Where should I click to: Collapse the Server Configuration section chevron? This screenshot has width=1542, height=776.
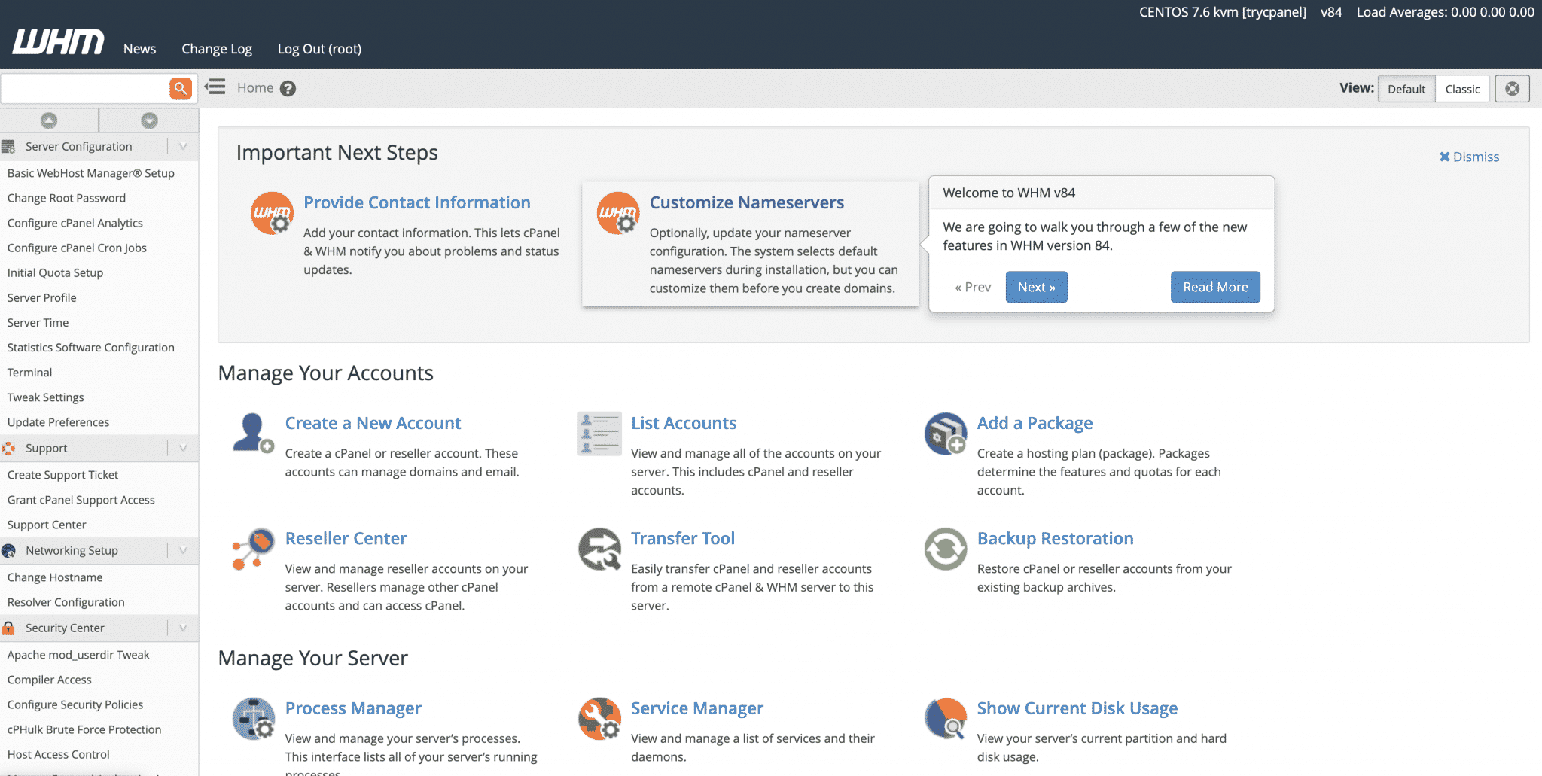click(x=183, y=146)
